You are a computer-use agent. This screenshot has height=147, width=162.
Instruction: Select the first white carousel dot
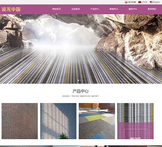78,80
